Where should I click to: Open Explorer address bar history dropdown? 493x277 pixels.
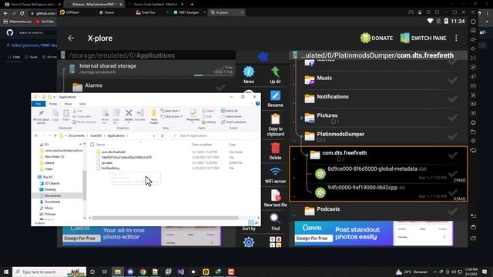(154, 135)
